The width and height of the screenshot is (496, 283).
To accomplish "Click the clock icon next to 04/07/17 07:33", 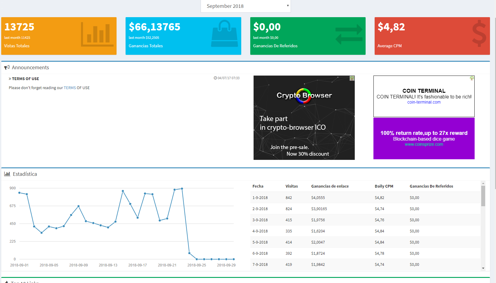I will point(215,78).
